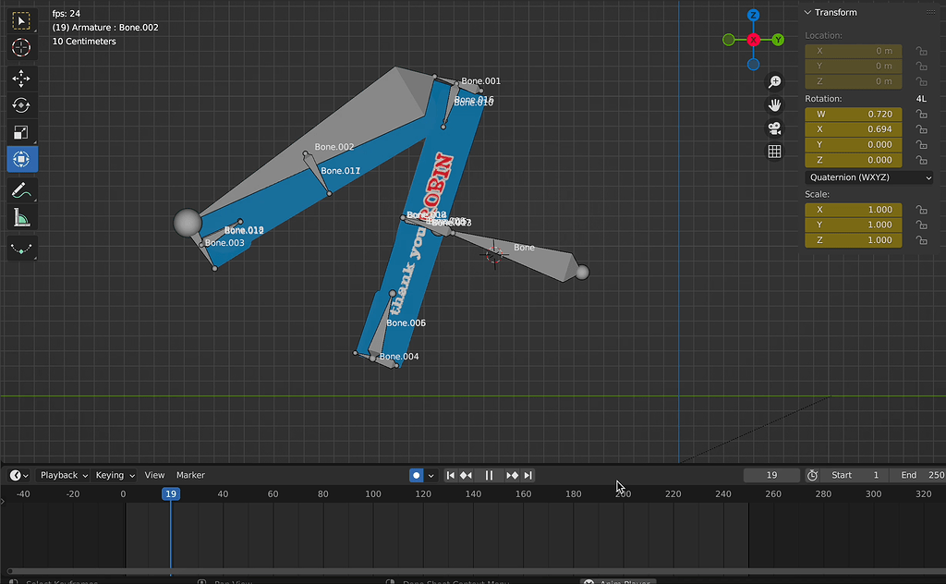The width and height of the screenshot is (946, 584).
Task: Toggle lock on Rotation Z
Action: 921,160
